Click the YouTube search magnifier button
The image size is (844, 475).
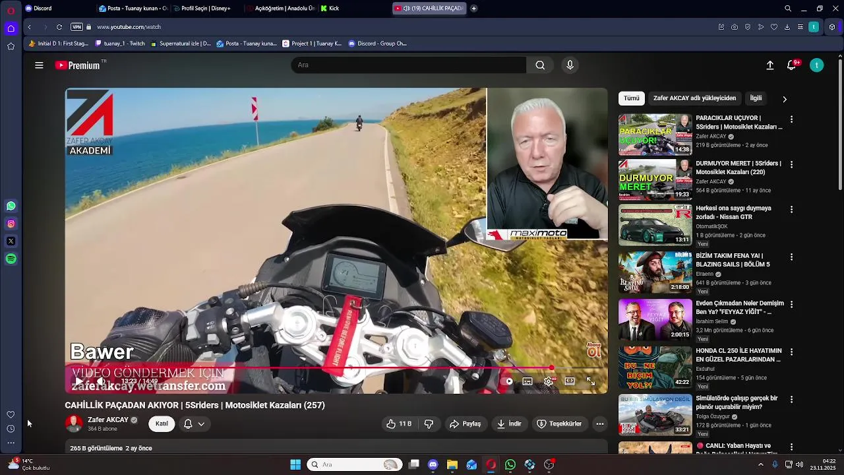tap(540, 65)
